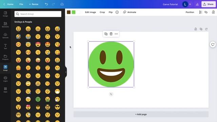The width and height of the screenshot is (217, 122).
Task: Select the Emoji app in sidebar
Action: [x=5, y=68]
